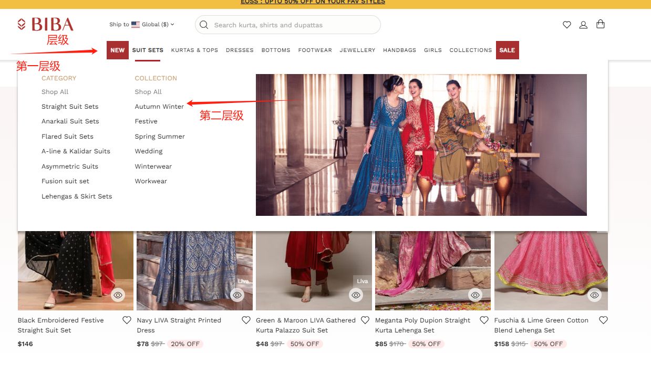
Task: Quick view Navy LIVA Straight Printed Dress
Action: 237,295
